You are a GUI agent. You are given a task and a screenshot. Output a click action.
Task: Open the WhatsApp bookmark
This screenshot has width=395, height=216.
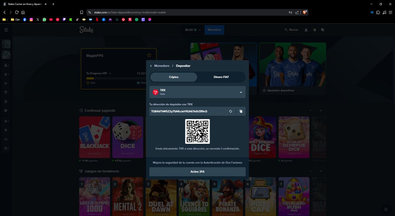(x=44, y=19)
